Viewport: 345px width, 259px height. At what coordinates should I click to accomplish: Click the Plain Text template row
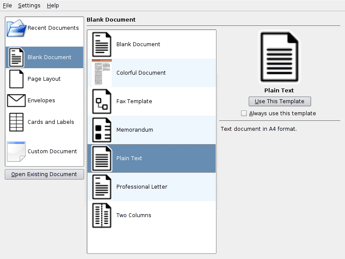(151, 158)
